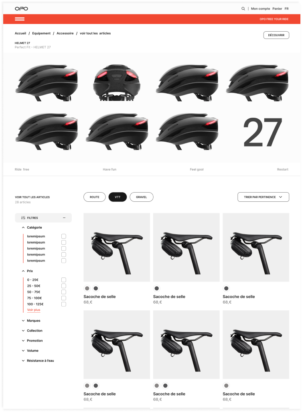This screenshot has width=302, height=412.
Task: Open the Trier par pertinence dropdown
Action: point(263,197)
